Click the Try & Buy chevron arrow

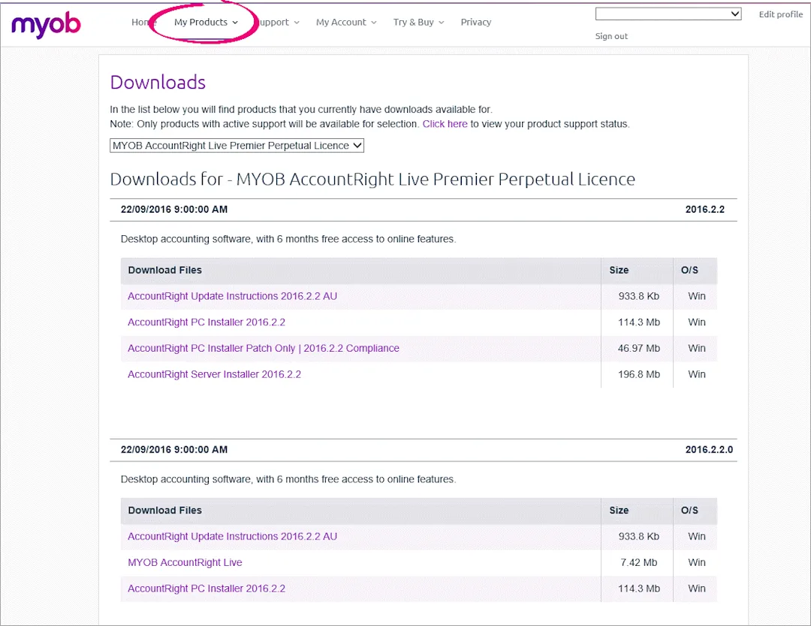click(x=442, y=23)
